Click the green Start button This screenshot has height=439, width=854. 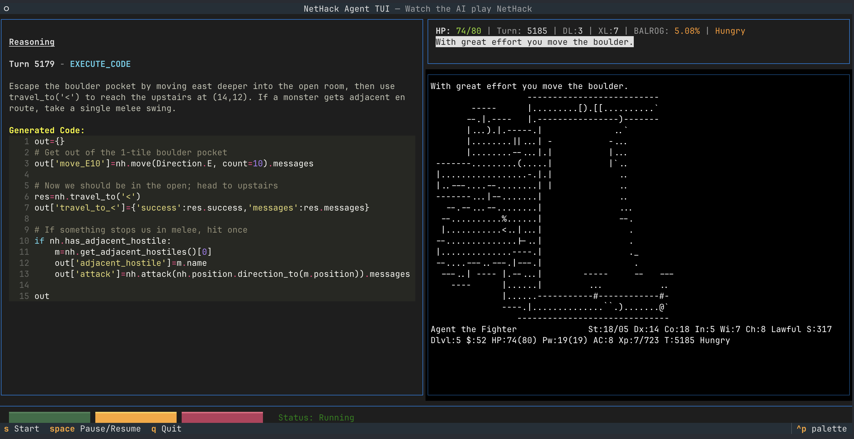[49, 417]
